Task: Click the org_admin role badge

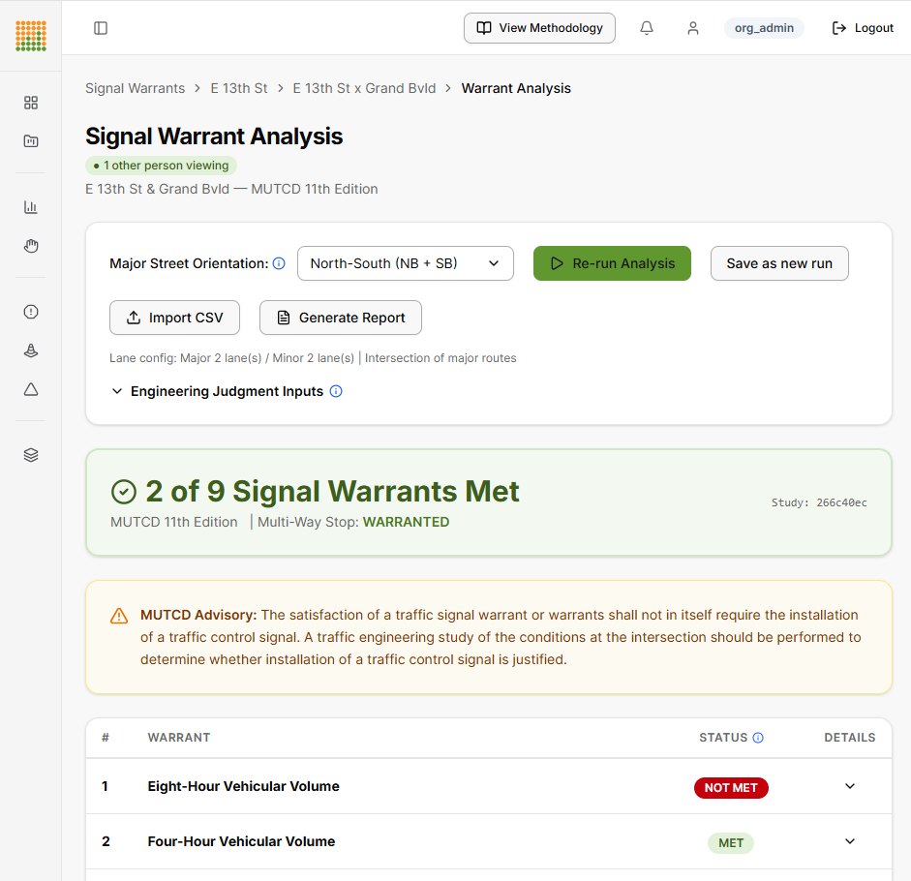Action: point(764,28)
